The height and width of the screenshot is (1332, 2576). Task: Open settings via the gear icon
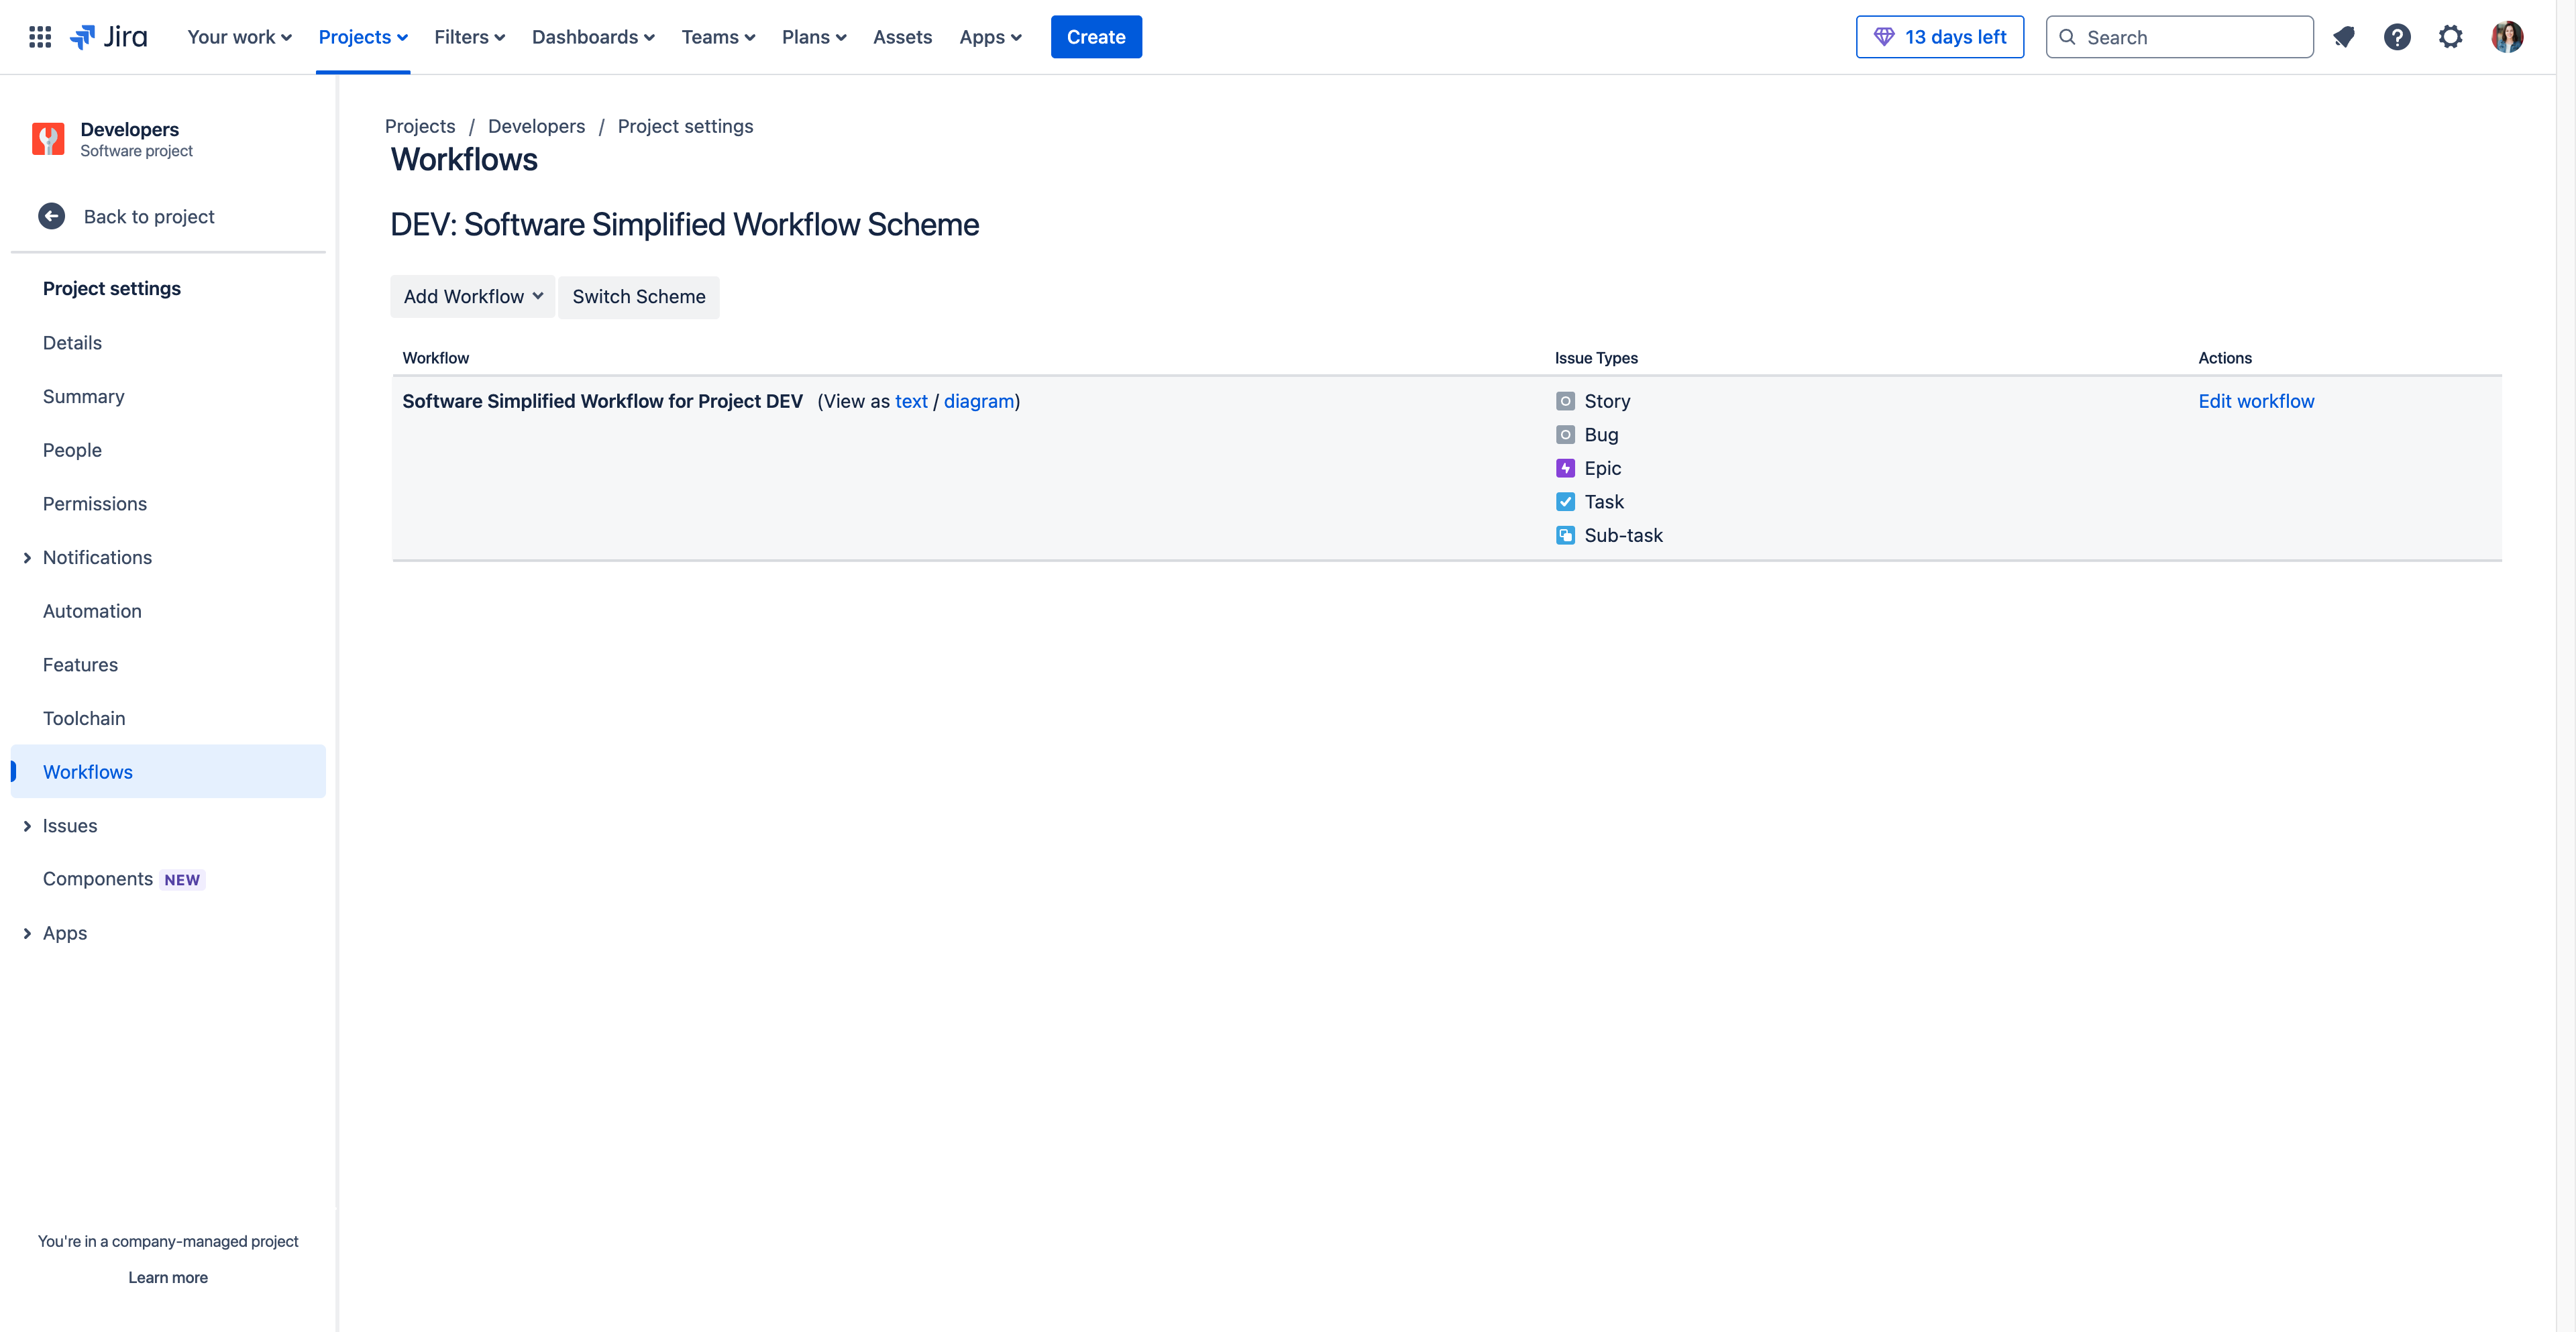click(2450, 37)
